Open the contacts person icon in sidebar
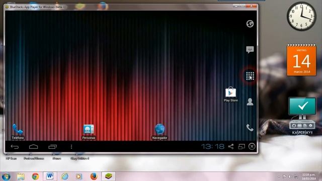The height and width of the screenshot is (181, 322). pos(250,102)
